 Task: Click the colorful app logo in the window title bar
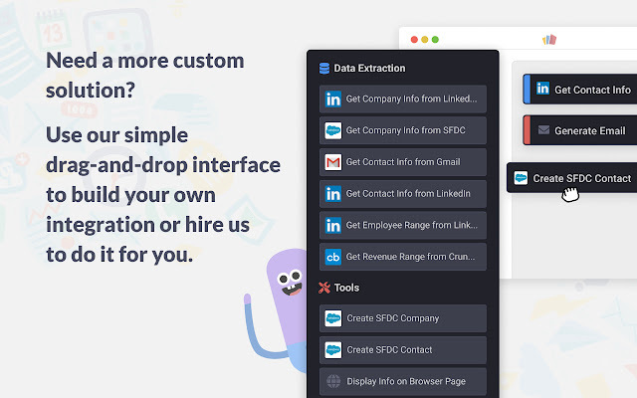549,40
